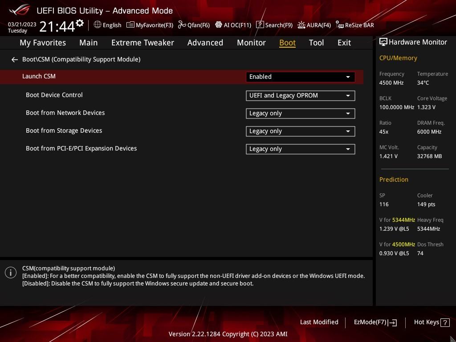Open the Tool tab
456x342 pixels.
coord(316,43)
